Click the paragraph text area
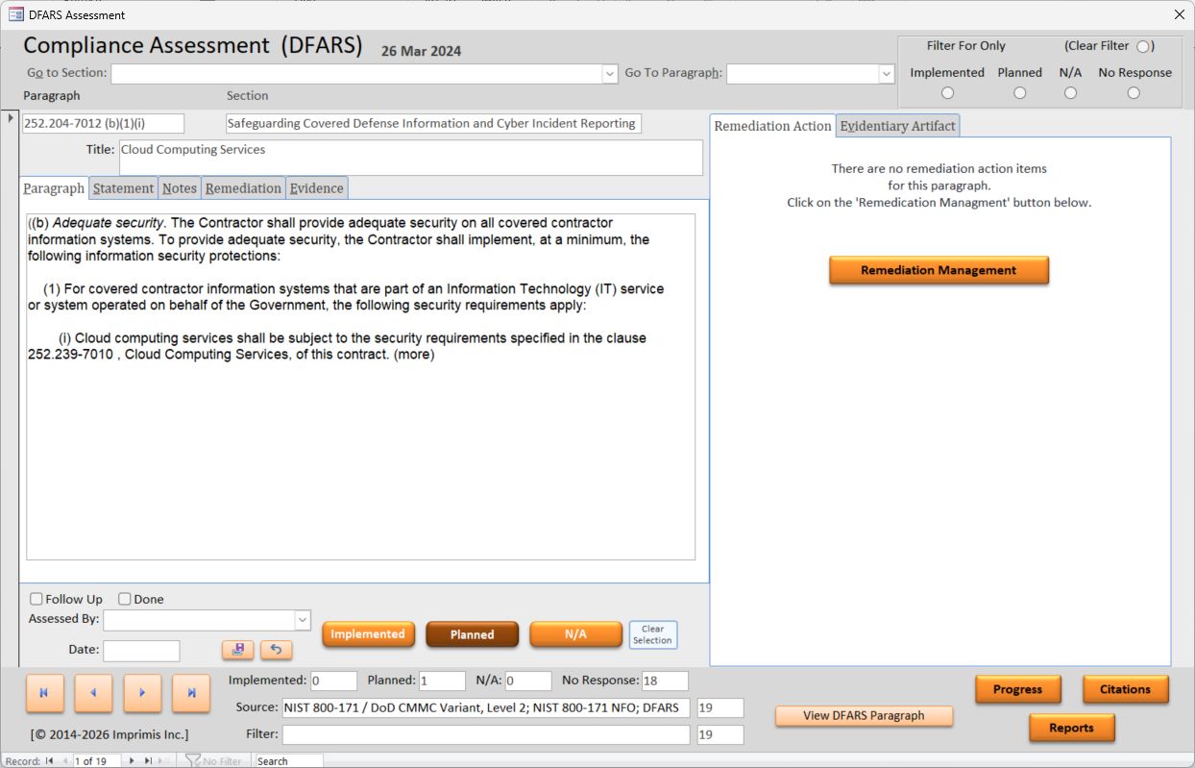 360,386
